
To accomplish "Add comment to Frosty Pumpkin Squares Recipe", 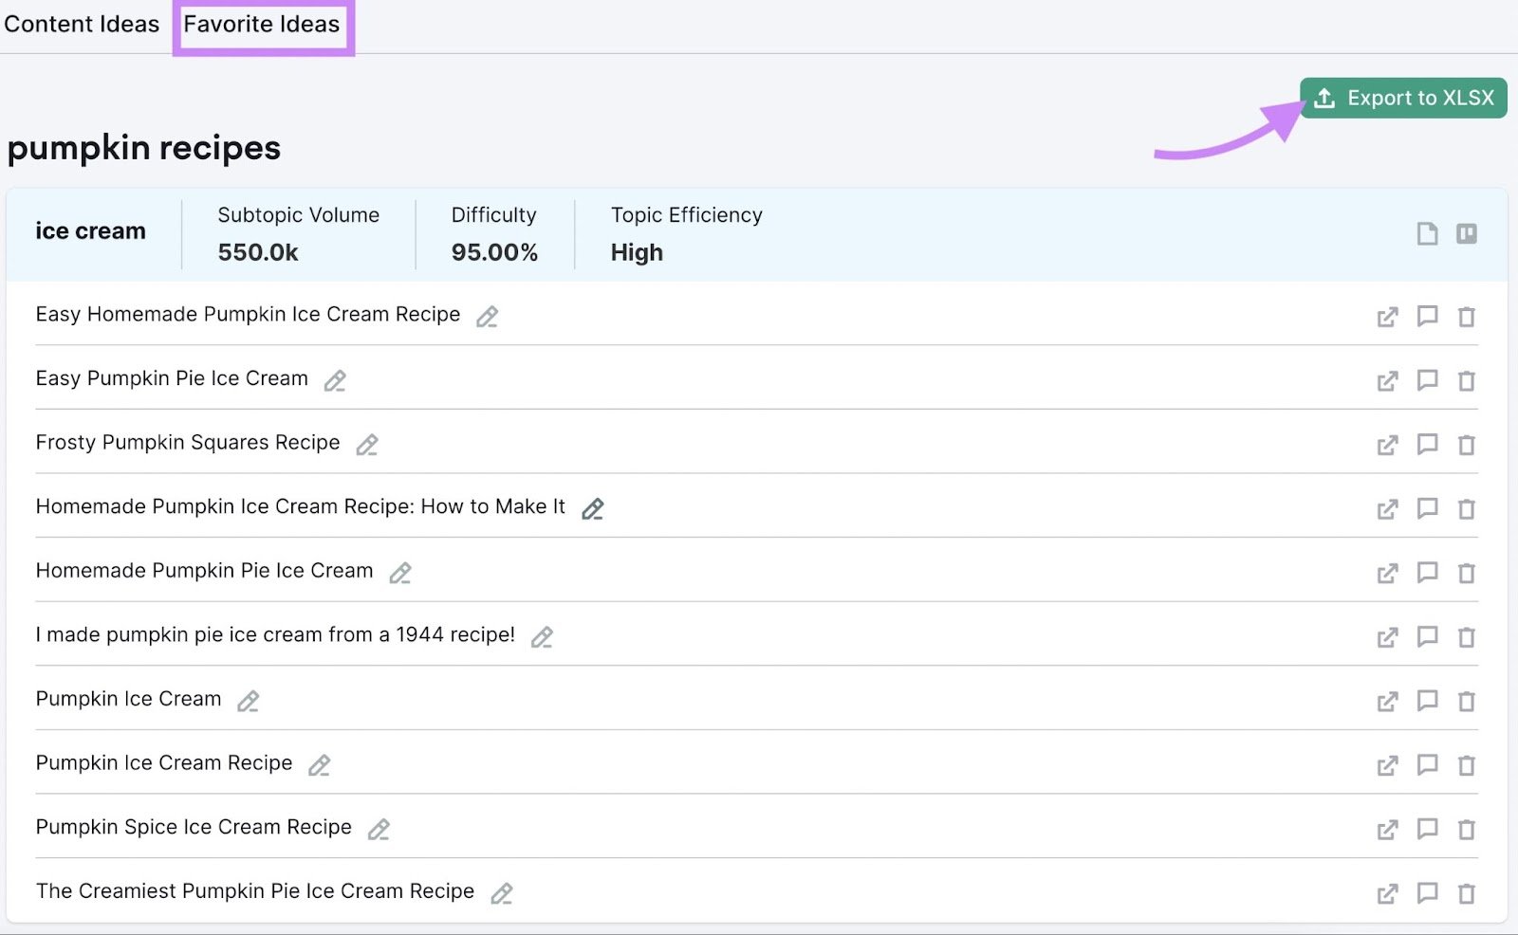I will [1427, 444].
